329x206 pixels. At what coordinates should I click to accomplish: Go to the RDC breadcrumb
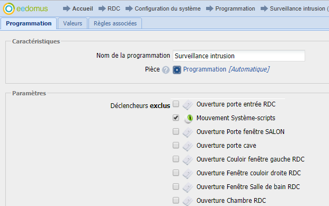pos(114,8)
